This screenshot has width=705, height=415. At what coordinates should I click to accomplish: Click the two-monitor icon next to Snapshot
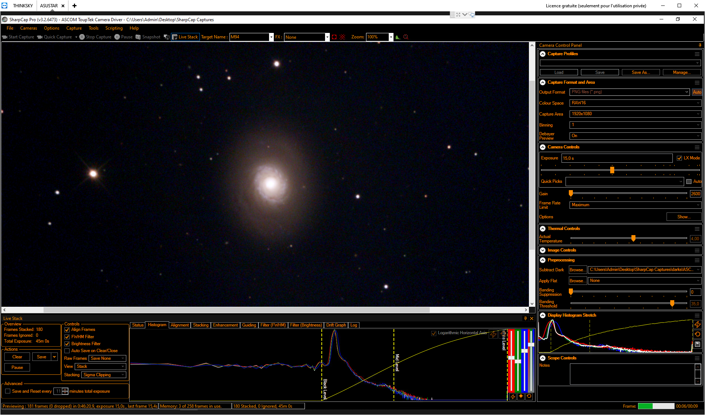(167, 37)
